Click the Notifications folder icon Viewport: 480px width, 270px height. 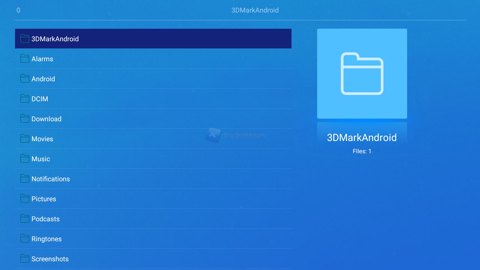25,179
